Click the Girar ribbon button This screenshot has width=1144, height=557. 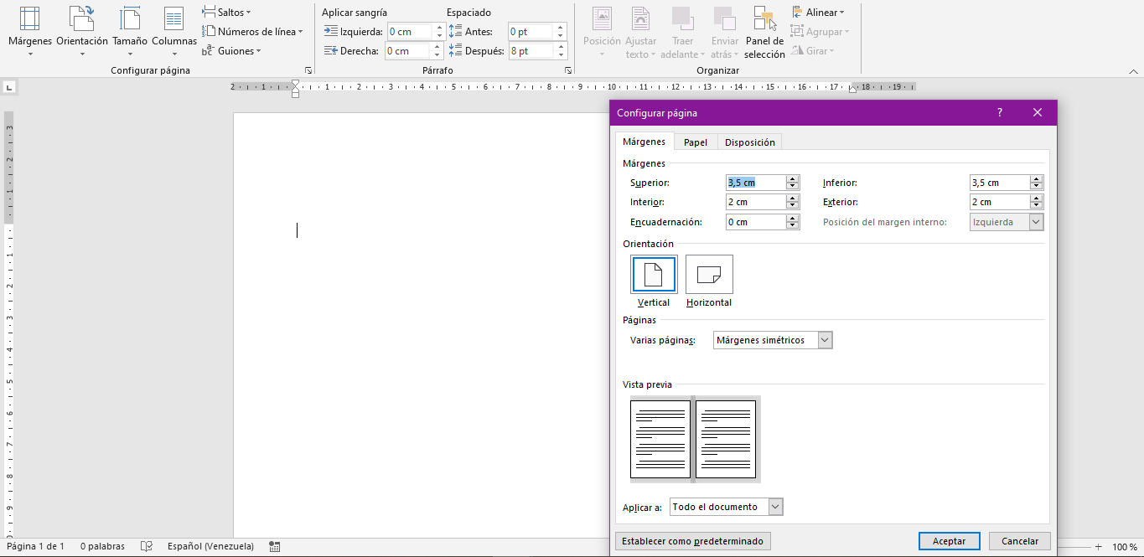click(x=812, y=51)
